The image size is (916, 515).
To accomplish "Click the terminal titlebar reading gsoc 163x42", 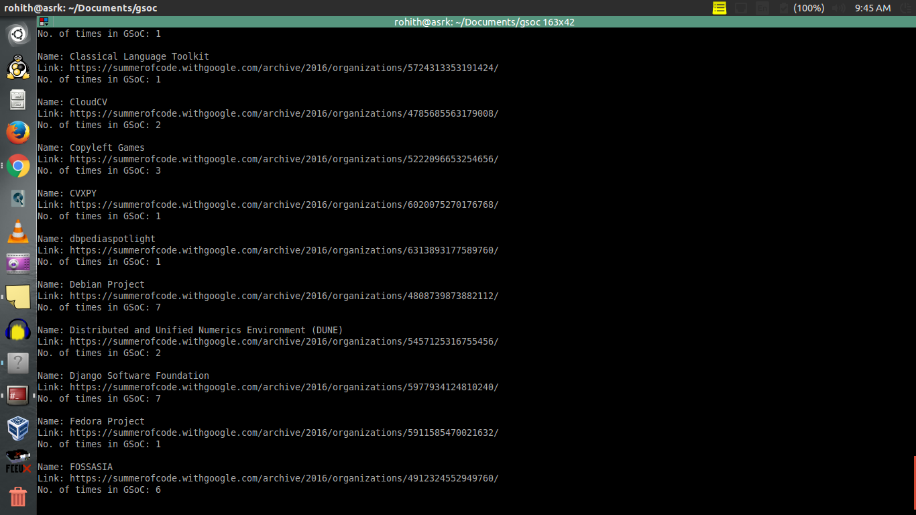I will pos(484,22).
